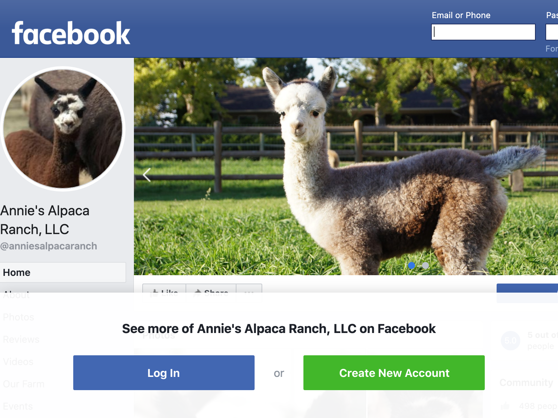Select the first blue carousel dot
Image resolution: width=558 pixels, height=418 pixels.
pos(412,265)
